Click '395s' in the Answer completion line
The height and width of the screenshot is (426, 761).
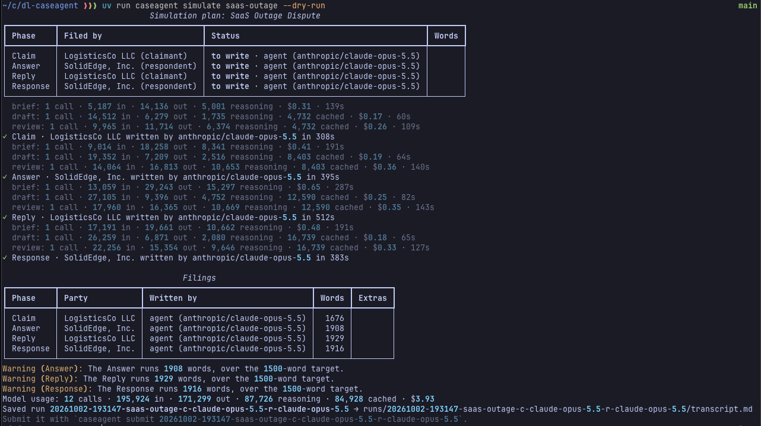330,177
